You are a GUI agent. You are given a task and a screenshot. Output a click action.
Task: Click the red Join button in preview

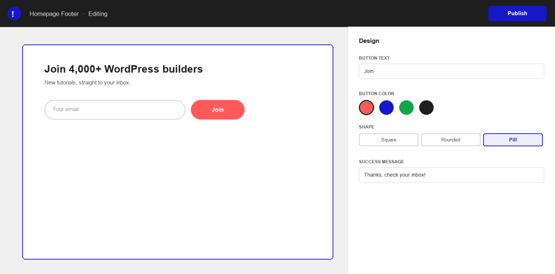[218, 110]
